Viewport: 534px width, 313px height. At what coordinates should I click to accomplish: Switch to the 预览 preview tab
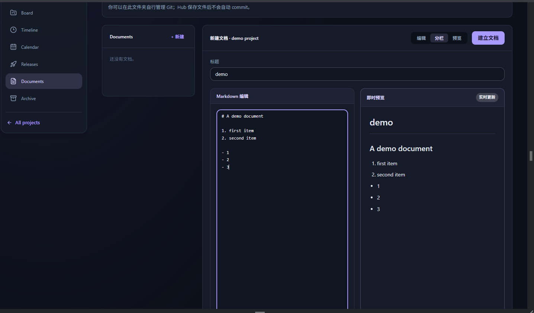(457, 38)
